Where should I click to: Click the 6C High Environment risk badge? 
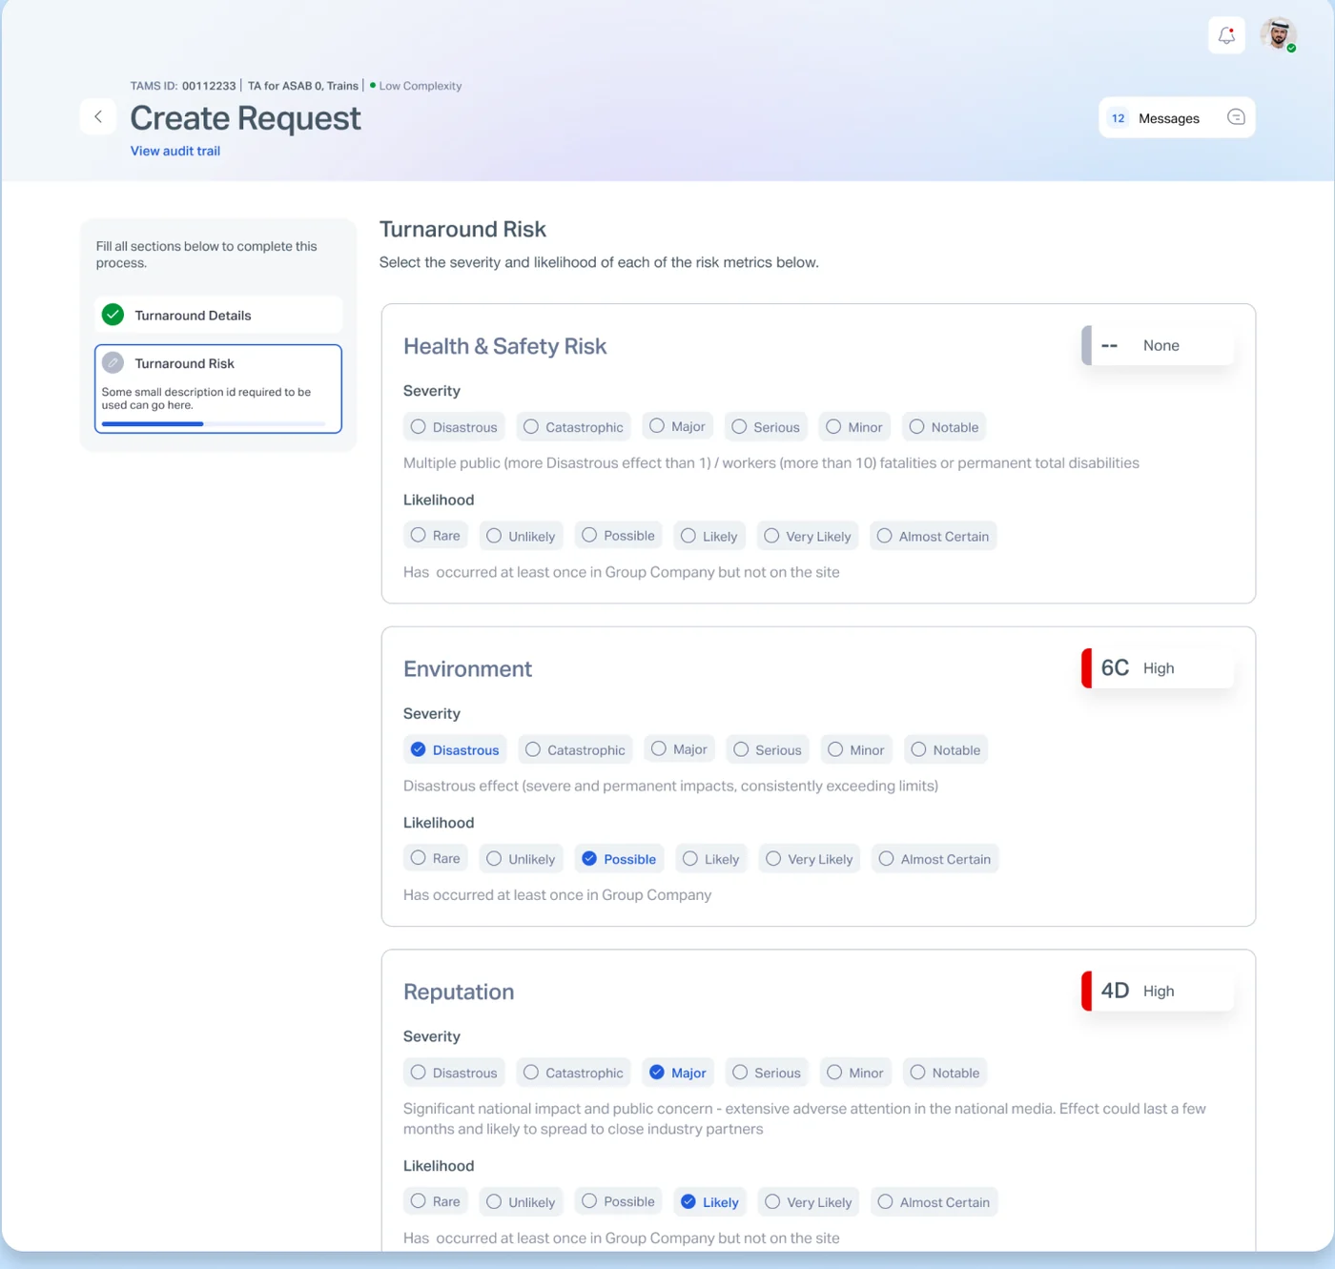tap(1158, 668)
